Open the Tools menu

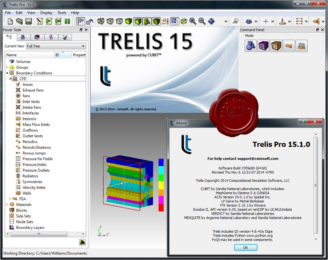tap(62, 12)
